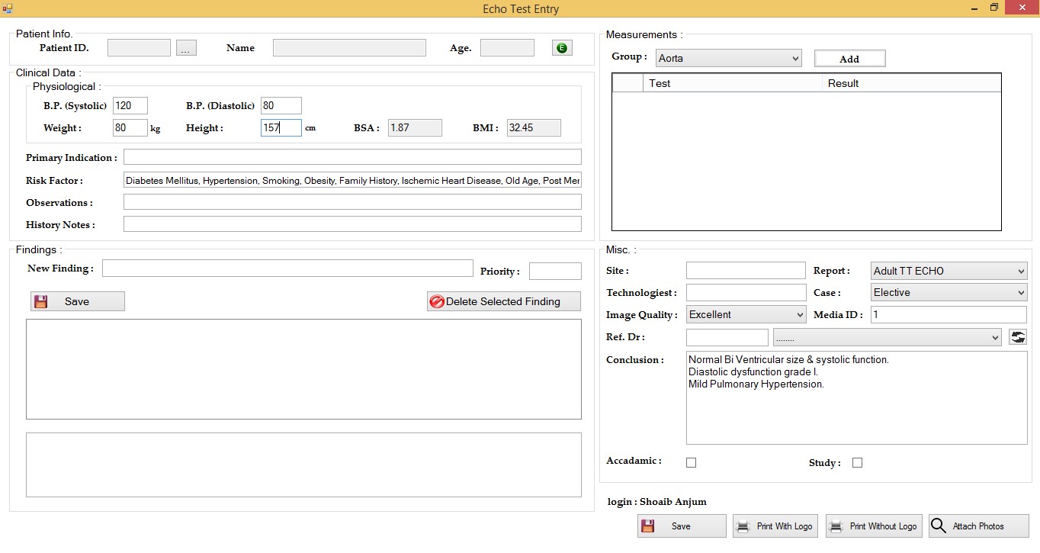Click the bottom Save button near Print With Logo
Screen dimensions: 1040x553
click(x=681, y=526)
